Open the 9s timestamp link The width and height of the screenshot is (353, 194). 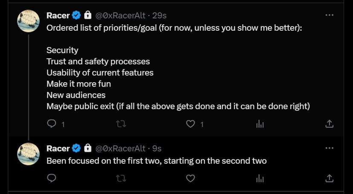point(157,148)
